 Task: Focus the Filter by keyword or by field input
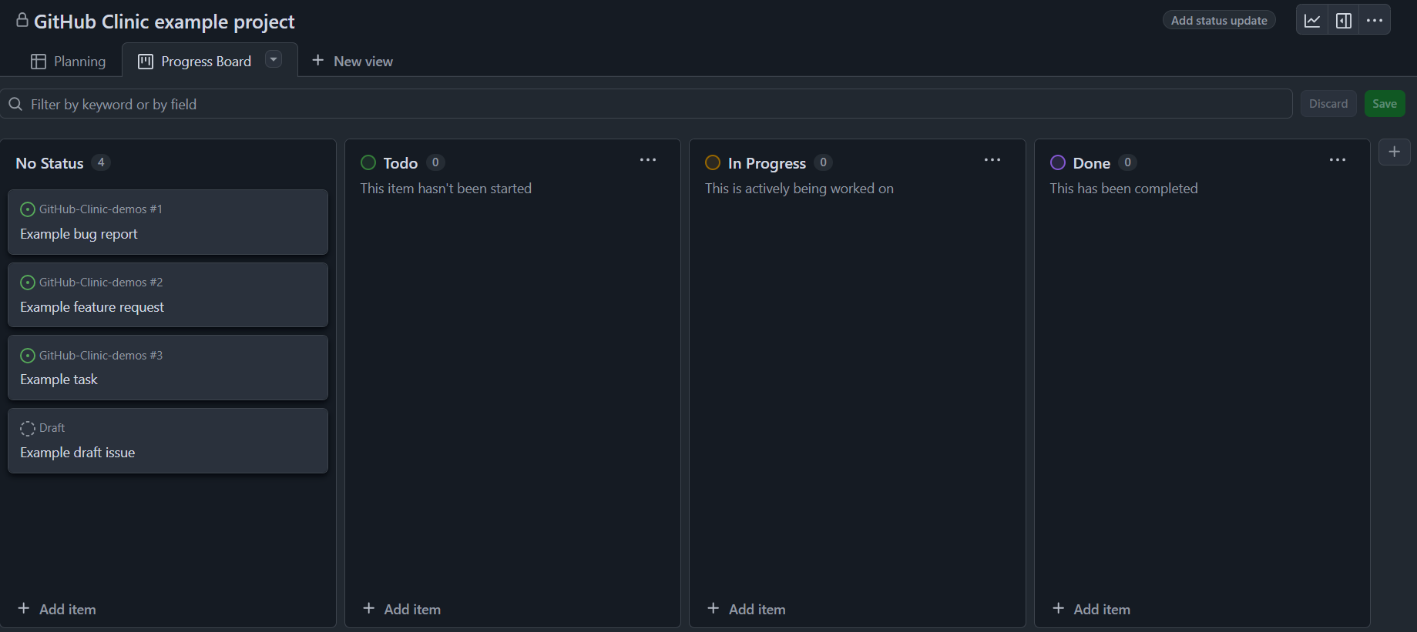647,104
